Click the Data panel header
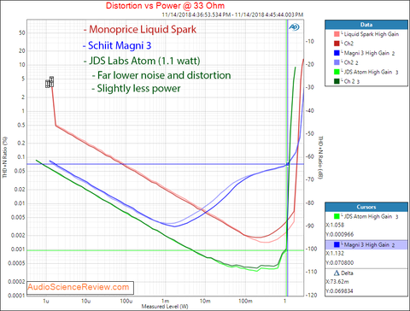410x311 pixels. (x=366, y=25)
